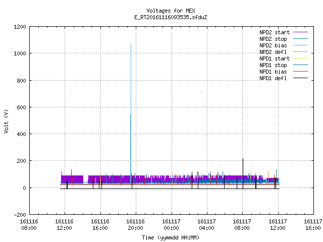Click the 'NPD2 start' legend label
The height and width of the screenshot is (242, 323).
[x=275, y=32]
